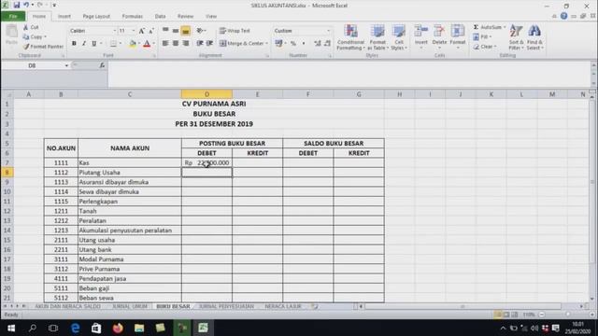
Task: Open the View ribbon tab
Action: [x=211, y=17]
